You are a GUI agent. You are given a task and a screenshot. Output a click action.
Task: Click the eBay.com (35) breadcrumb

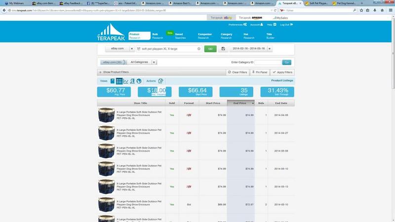click(113, 62)
